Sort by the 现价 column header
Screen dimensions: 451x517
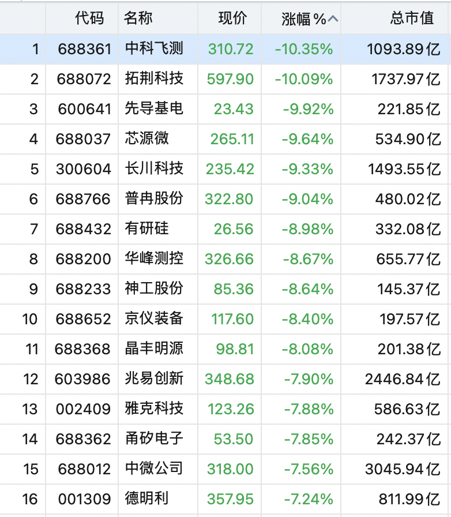[x=232, y=18]
